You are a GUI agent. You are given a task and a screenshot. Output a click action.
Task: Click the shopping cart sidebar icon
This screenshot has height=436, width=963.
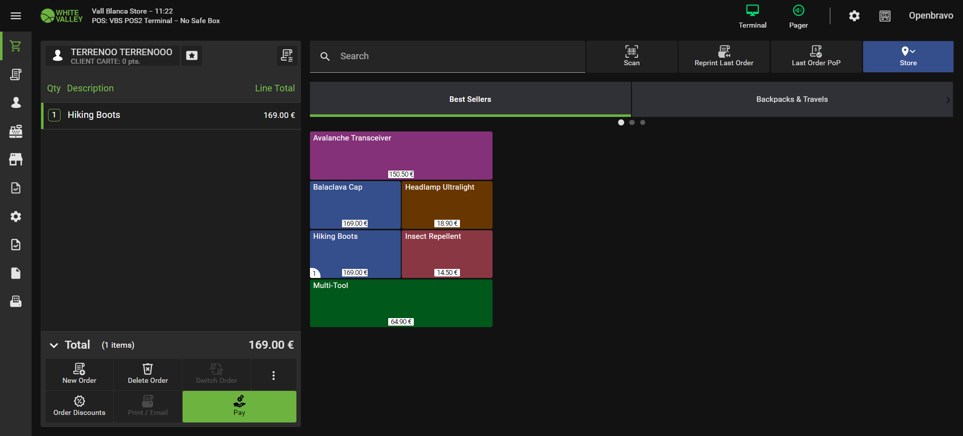point(16,46)
